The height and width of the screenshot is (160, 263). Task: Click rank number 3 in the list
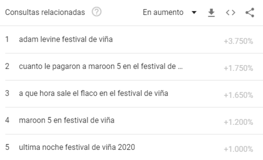[7, 93]
